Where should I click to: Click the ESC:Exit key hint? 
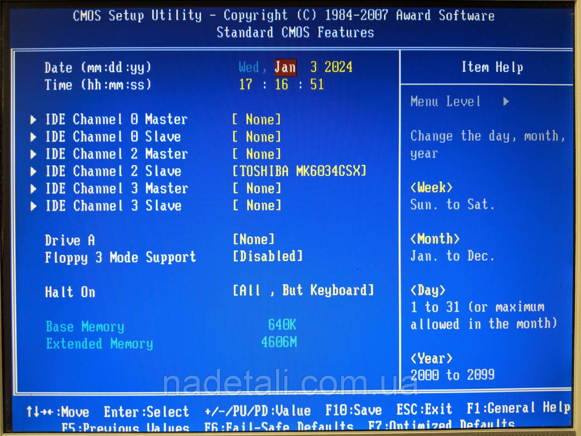(x=424, y=410)
